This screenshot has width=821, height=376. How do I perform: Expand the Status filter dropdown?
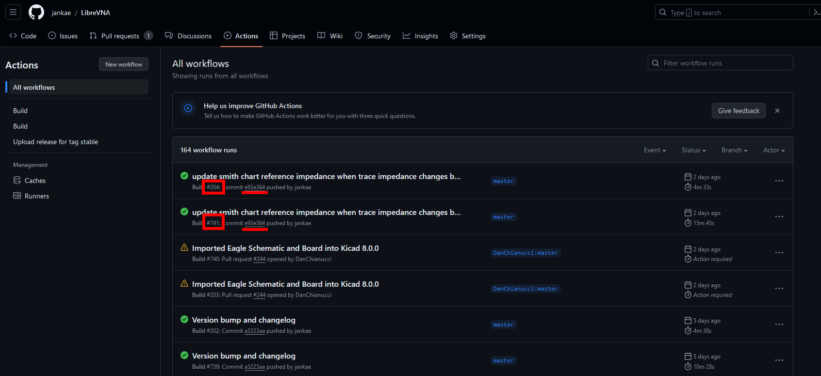693,150
